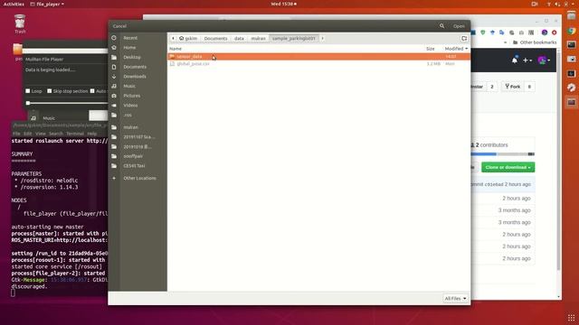
Task: Click the red circular extension icon in Chrome
Action: click(554, 32)
